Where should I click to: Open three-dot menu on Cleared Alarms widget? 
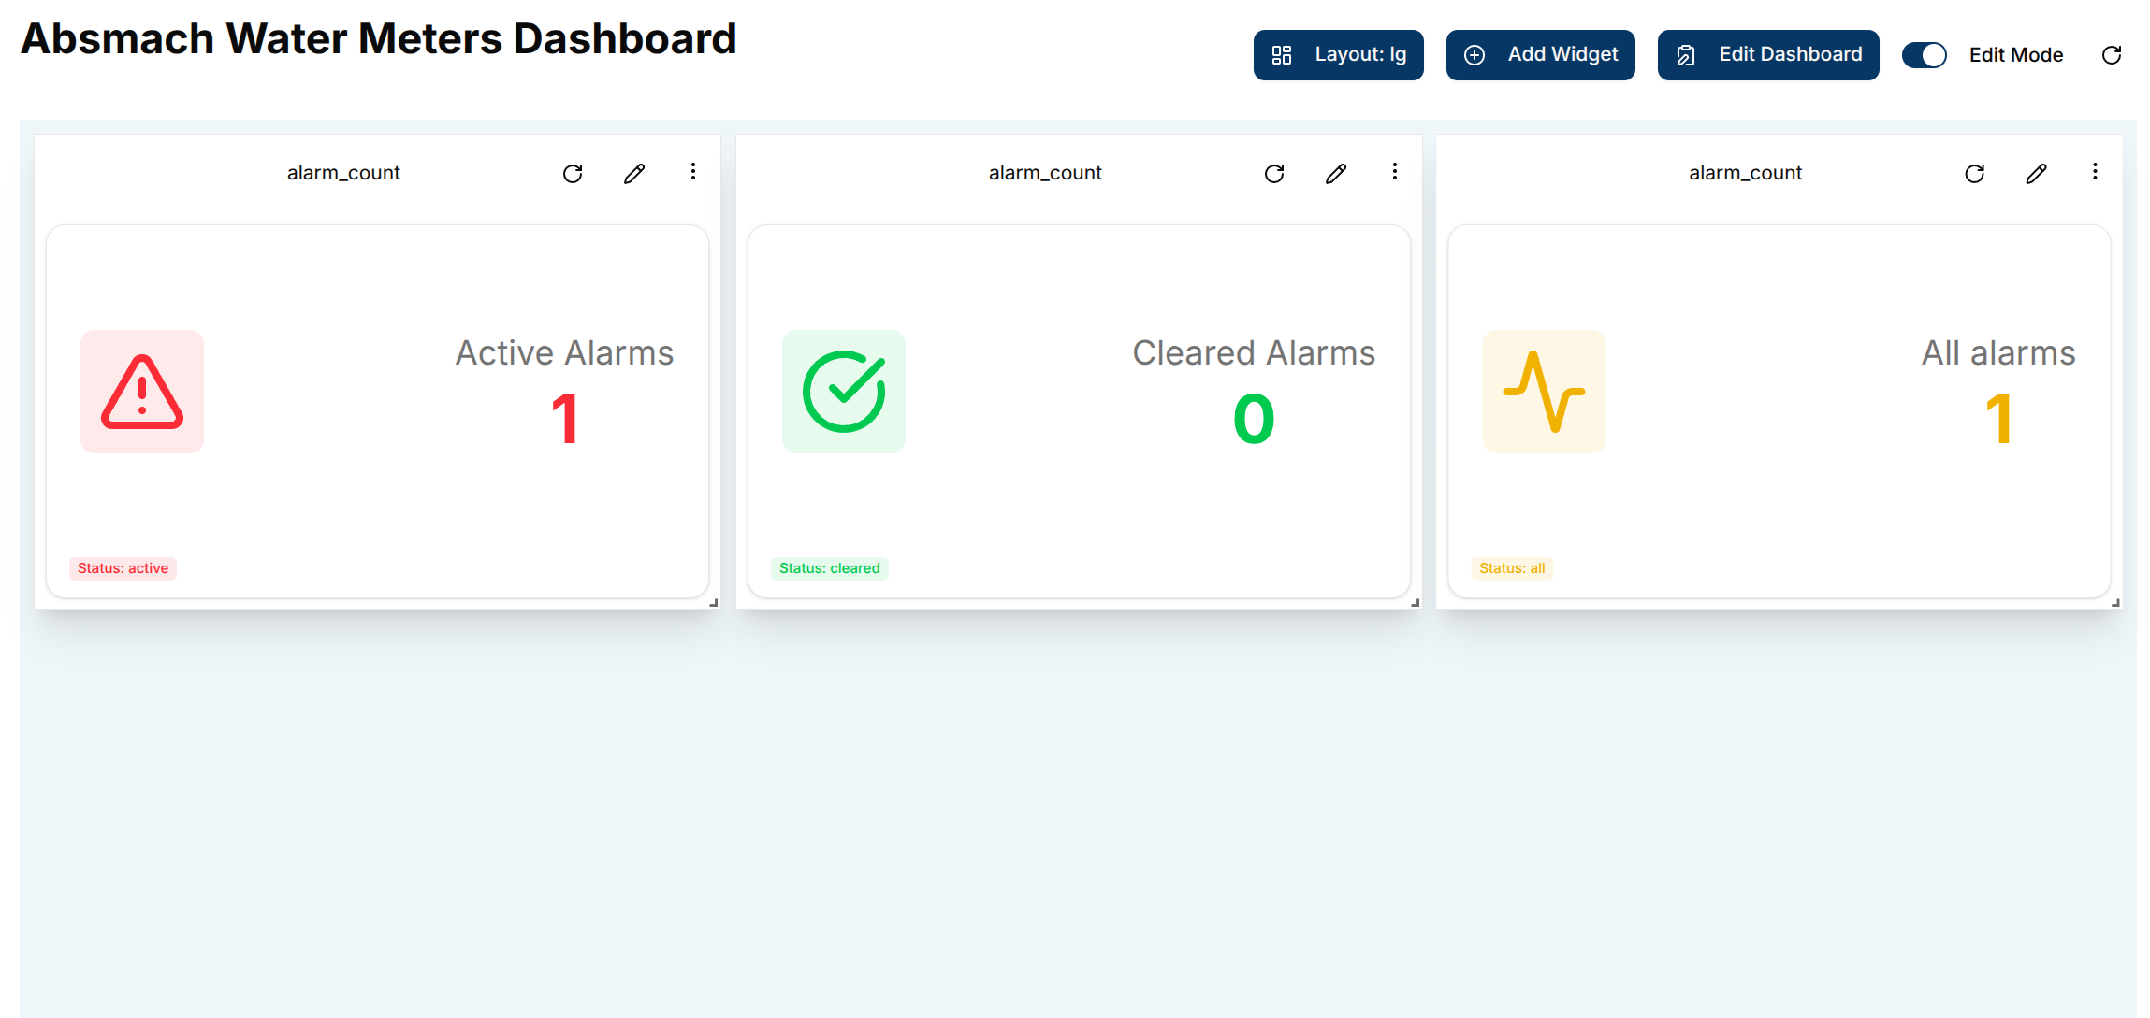pos(1395,171)
